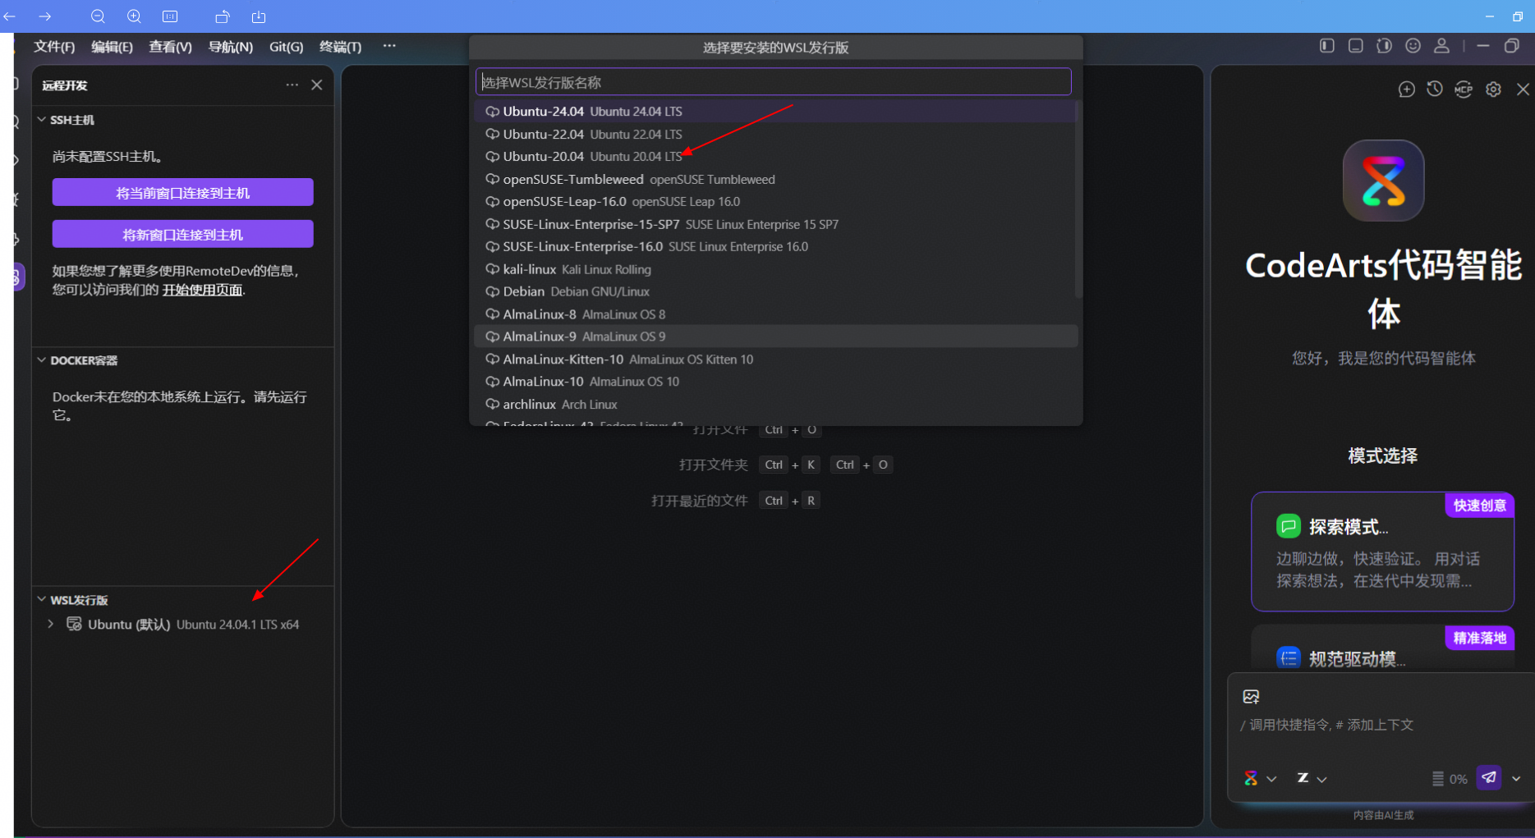The width and height of the screenshot is (1535, 838).
Task: Reset image to 1:1 actual size
Action: pyautogui.click(x=170, y=16)
